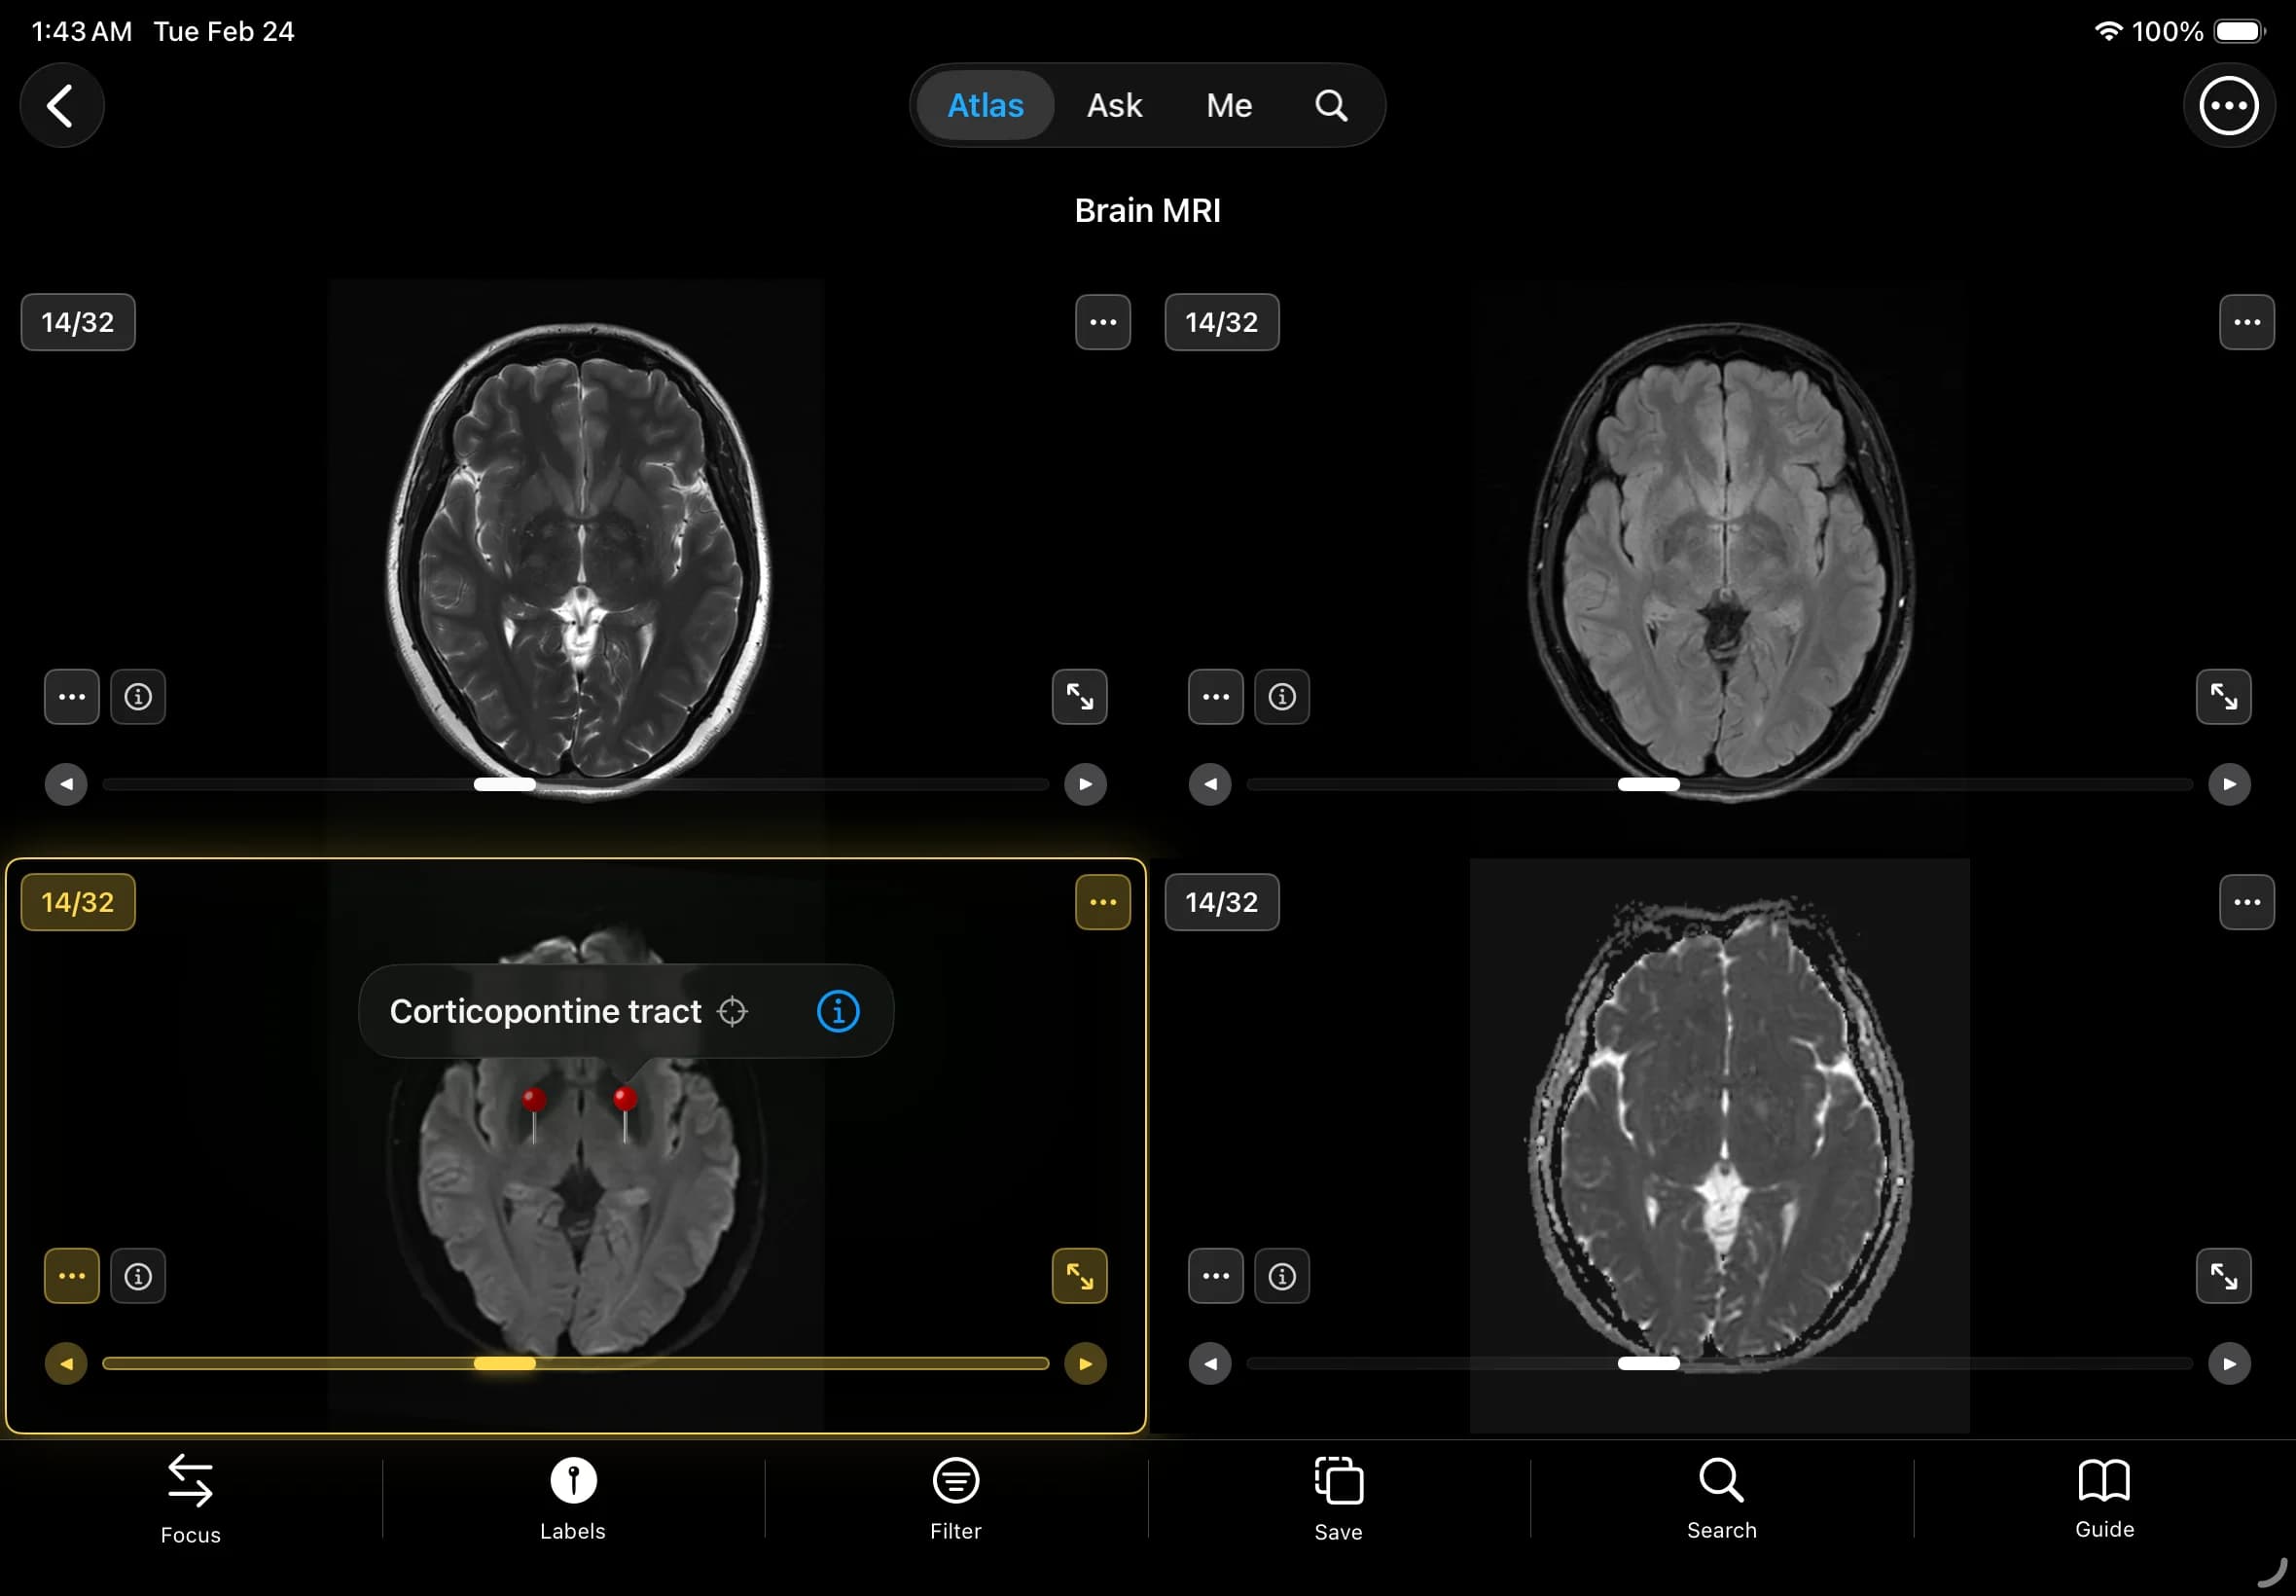Screen dimensions: 2296x1596
Task: Expand the top-left T2 MRI panel fullscreen
Action: coord(1079,696)
